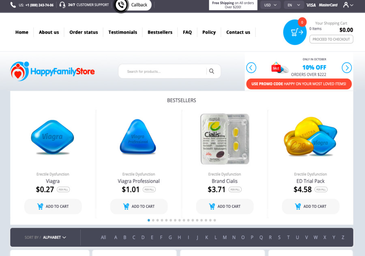Open the USD currency dropdown
The image size is (365, 256).
point(270,5)
